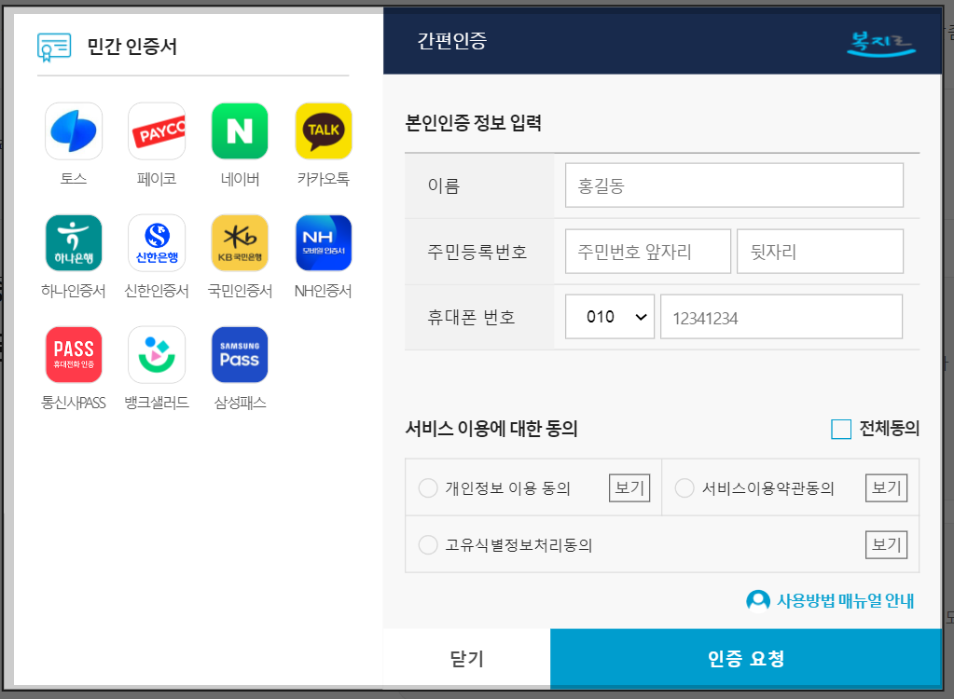Select the 고유식별정보처리동의 radio button
Viewport: 954px width, 699px height.
point(428,544)
